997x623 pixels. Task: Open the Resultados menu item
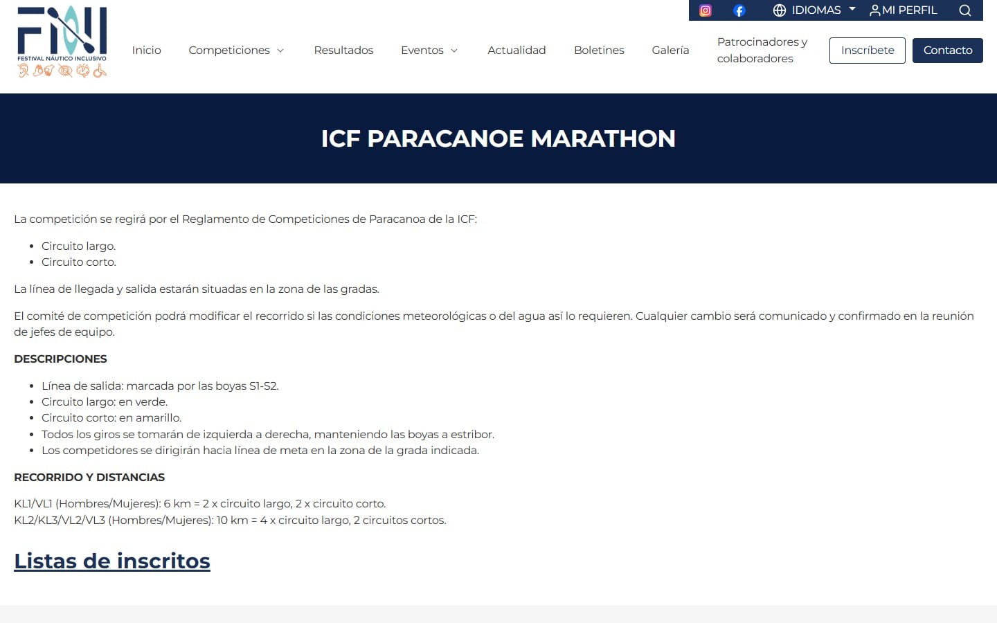point(343,50)
